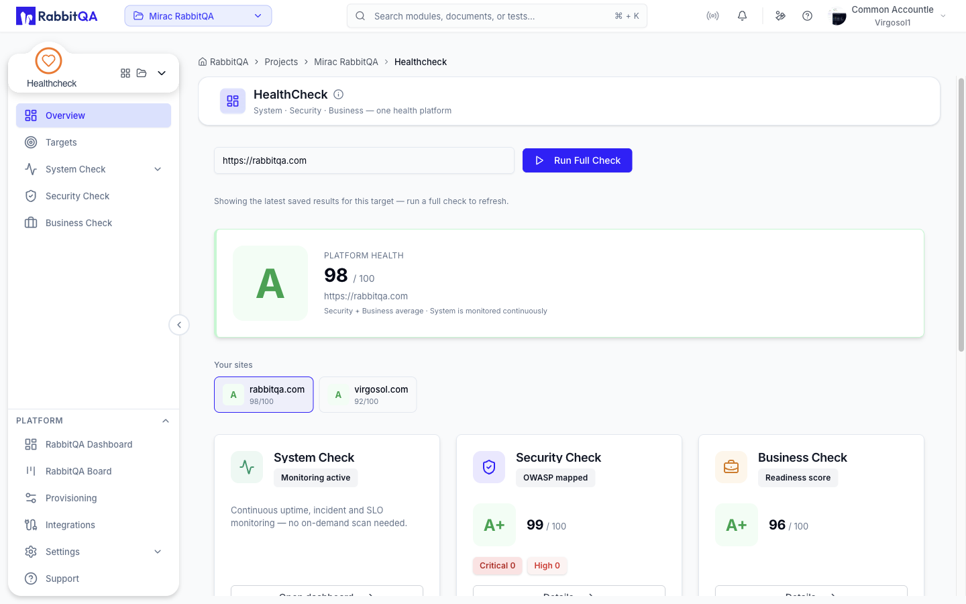Open the Mirac RabbitQA project dropdown
The width and height of the screenshot is (966, 604).
click(x=198, y=16)
